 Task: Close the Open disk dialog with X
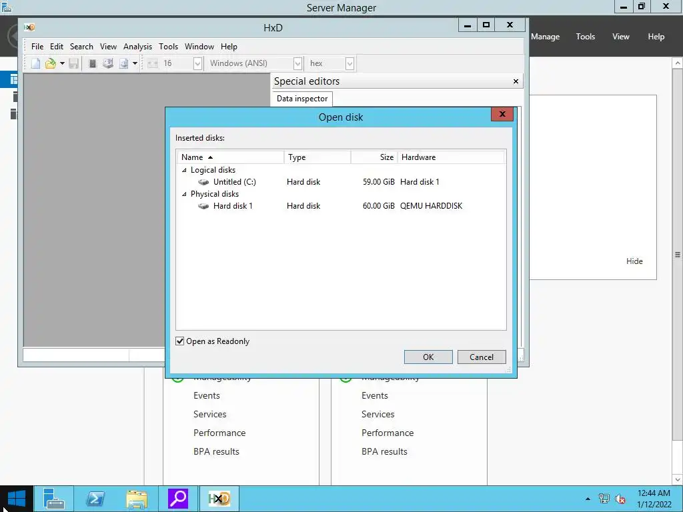(502, 114)
